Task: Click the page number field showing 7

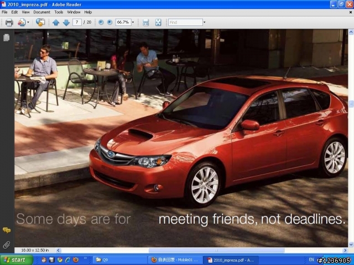Action: pyautogui.click(x=77, y=22)
